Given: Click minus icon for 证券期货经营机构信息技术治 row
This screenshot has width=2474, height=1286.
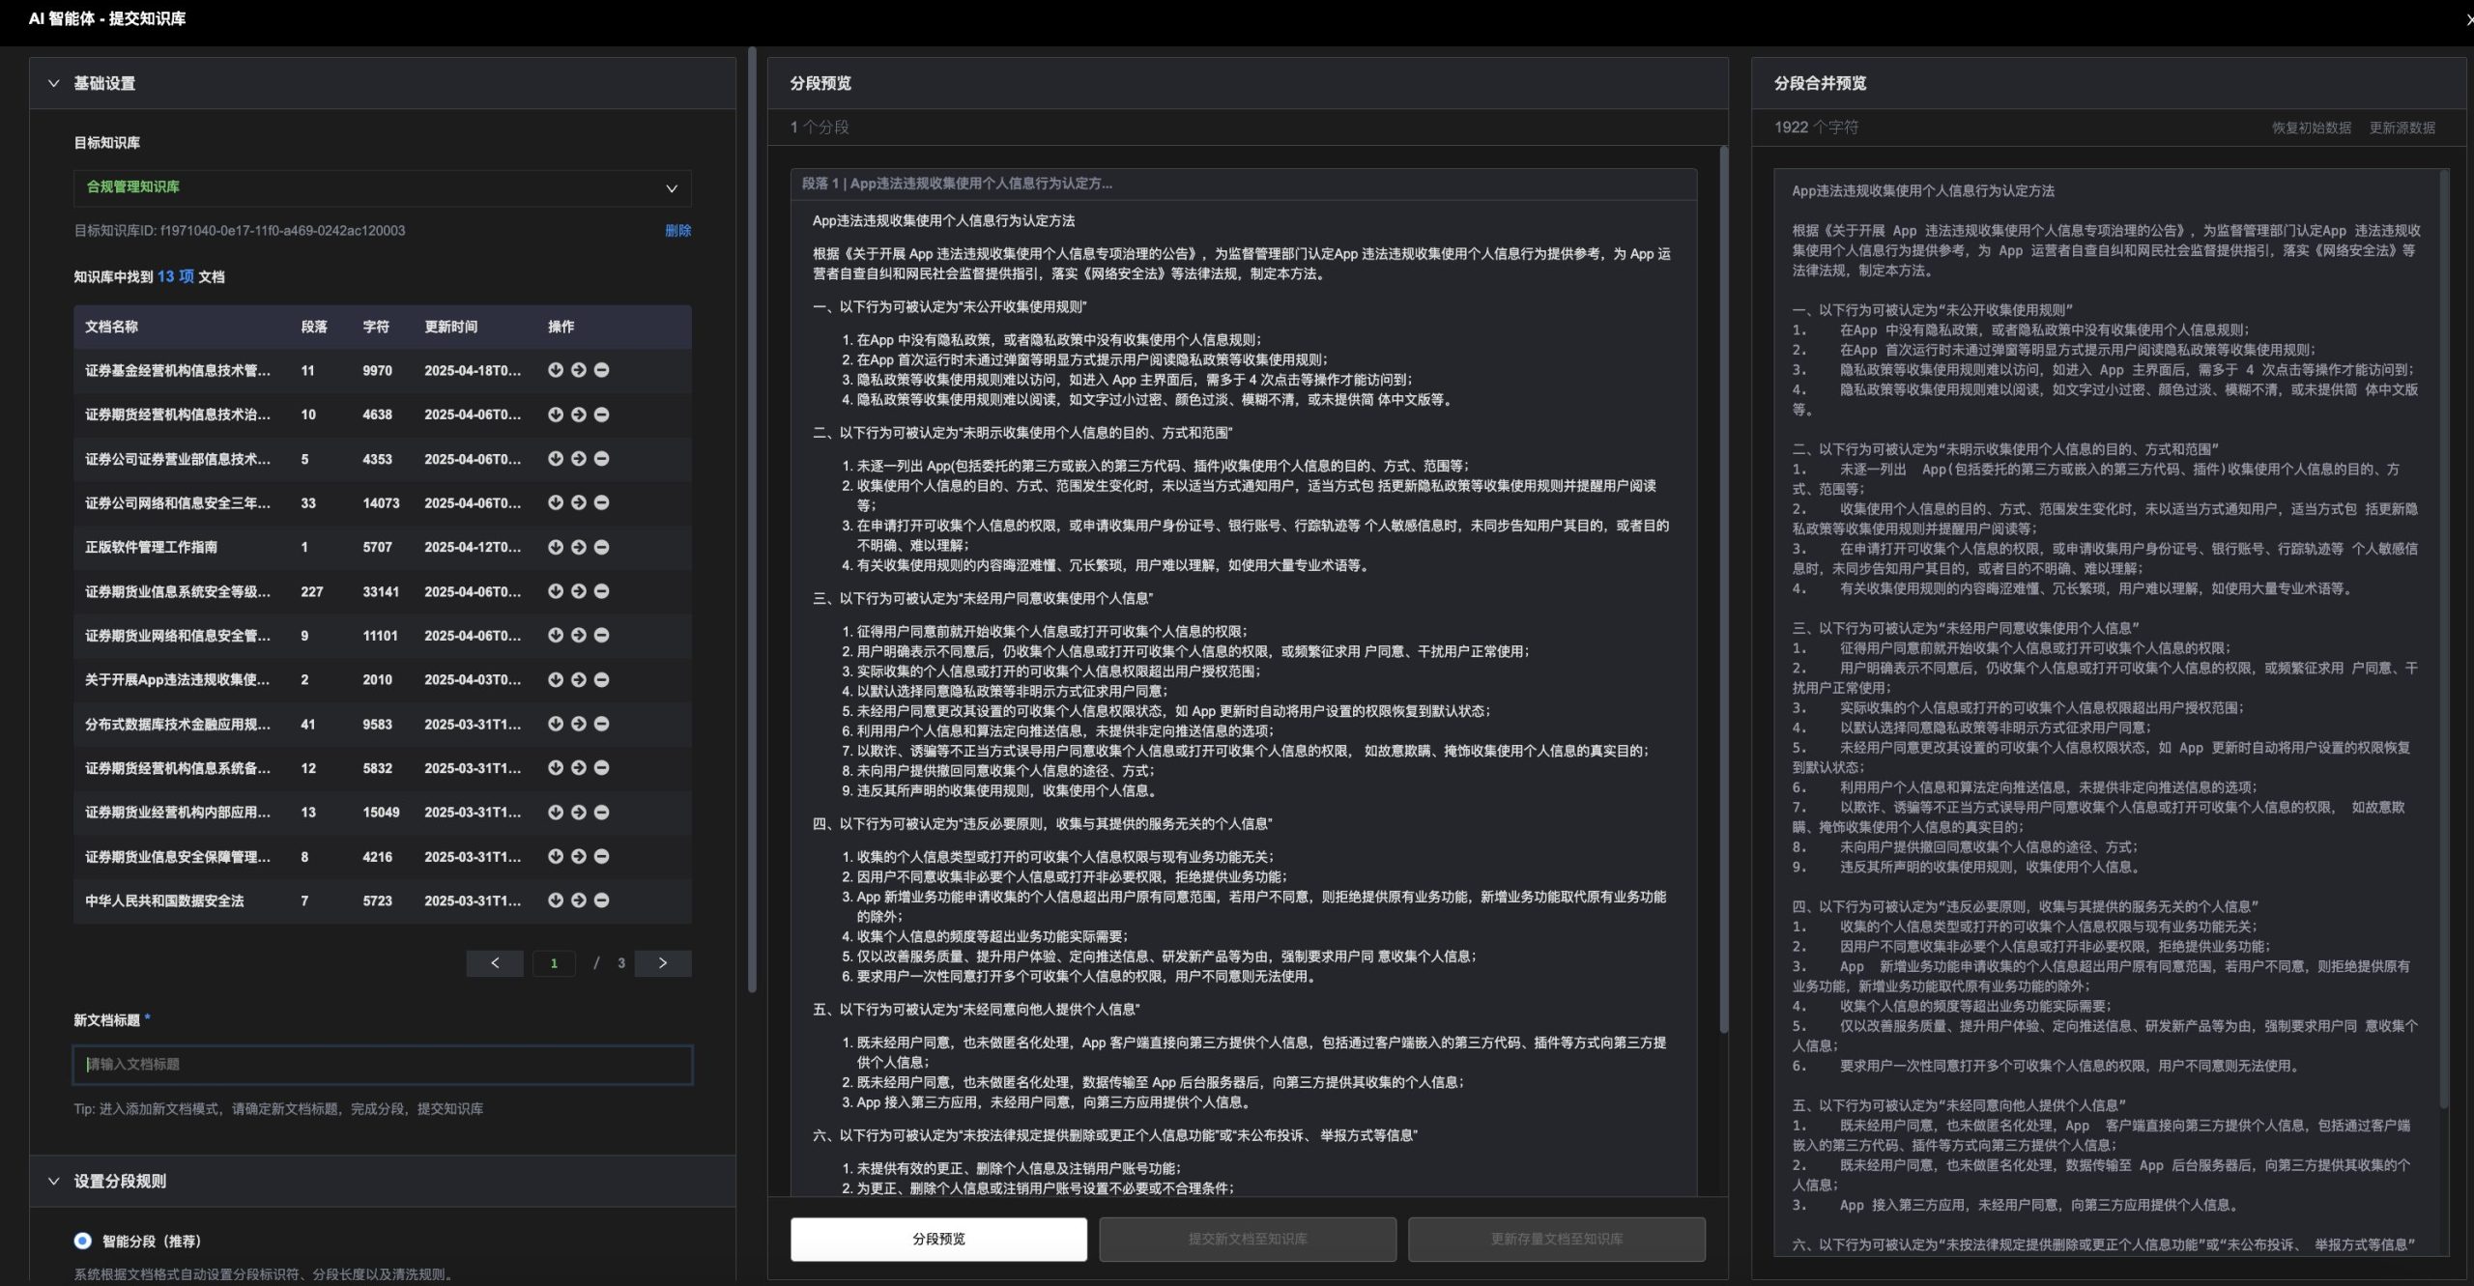Looking at the screenshot, I should (601, 414).
